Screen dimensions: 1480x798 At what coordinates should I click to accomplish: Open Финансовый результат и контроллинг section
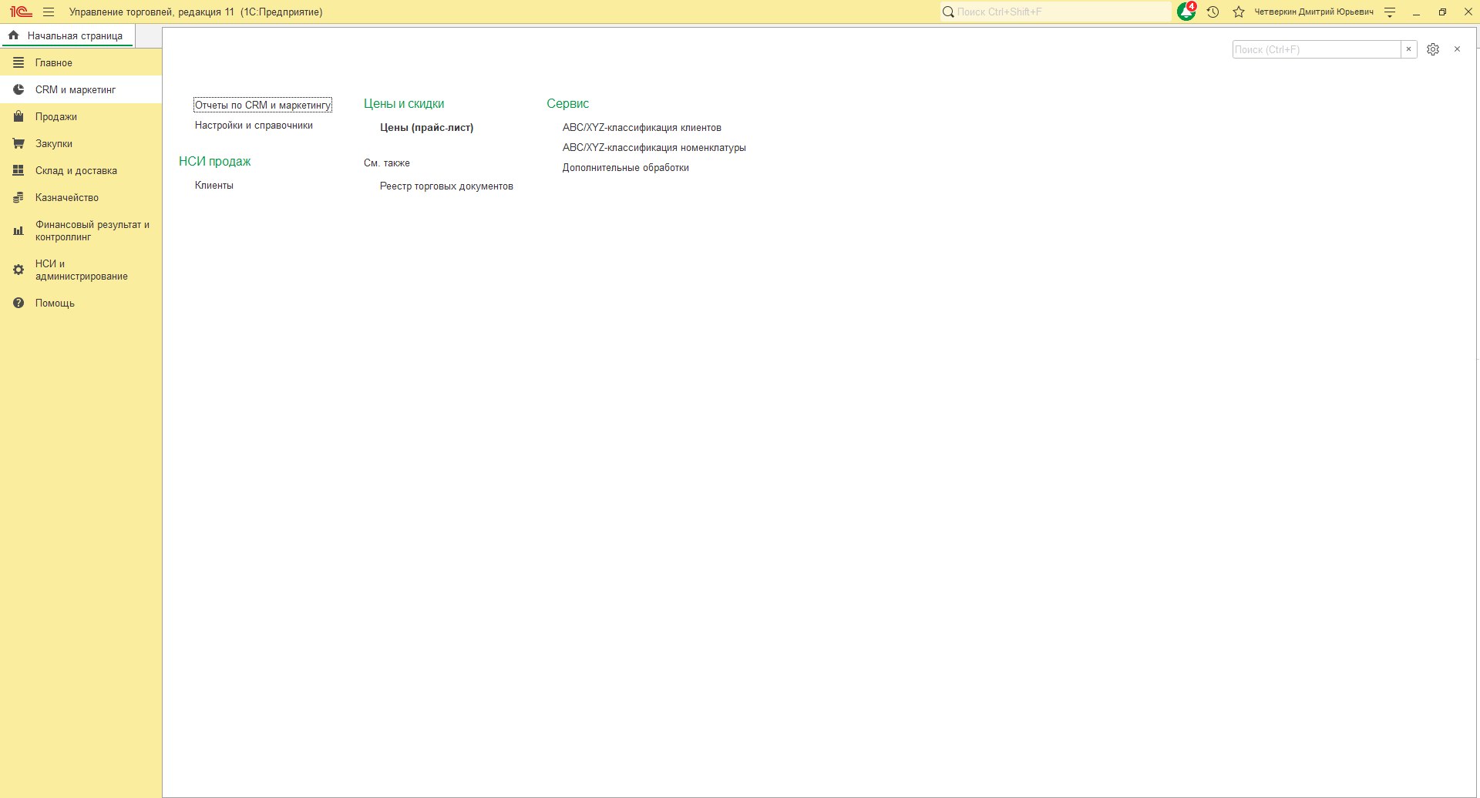pos(81,230)
